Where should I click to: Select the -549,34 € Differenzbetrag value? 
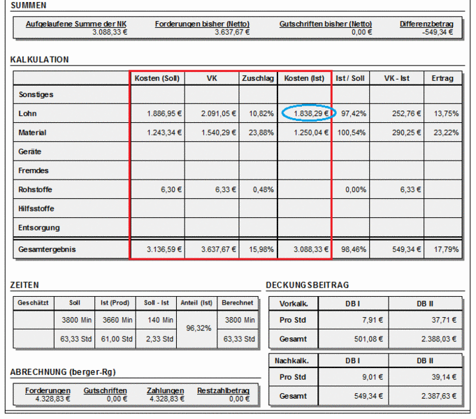click(x=437, y=32)
